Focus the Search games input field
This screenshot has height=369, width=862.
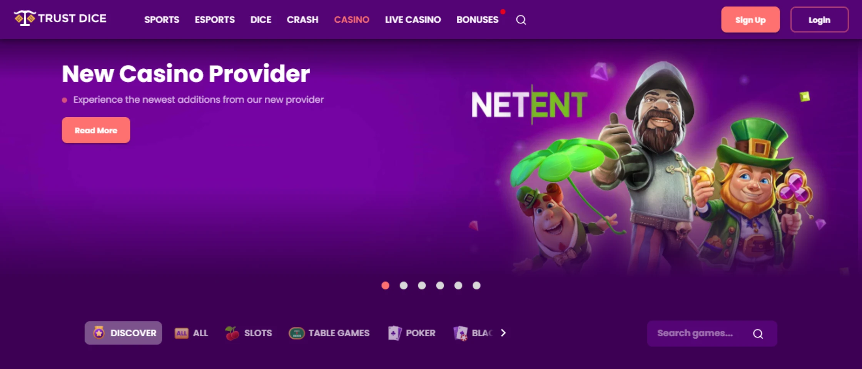click(x=712, y=333)
